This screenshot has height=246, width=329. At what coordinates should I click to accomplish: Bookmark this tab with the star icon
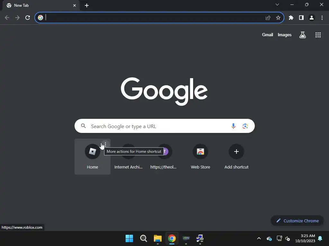click(x=278, y=18)
